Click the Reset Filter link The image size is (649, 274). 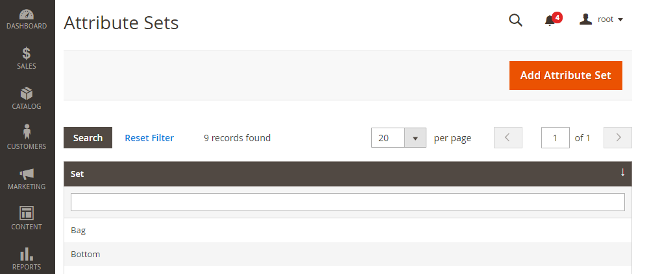tap(149, 137)
